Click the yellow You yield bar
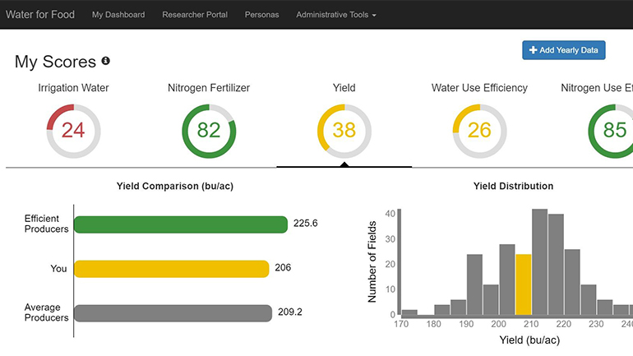Screen dimensions: 633x356 click(x=171, y=269)
